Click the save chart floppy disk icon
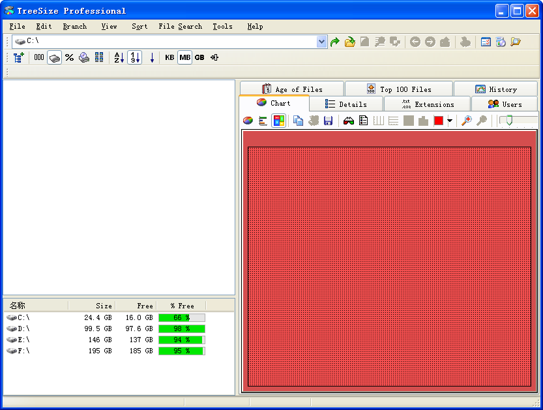Viewport: 543px width, 410px height. point(329,121)
